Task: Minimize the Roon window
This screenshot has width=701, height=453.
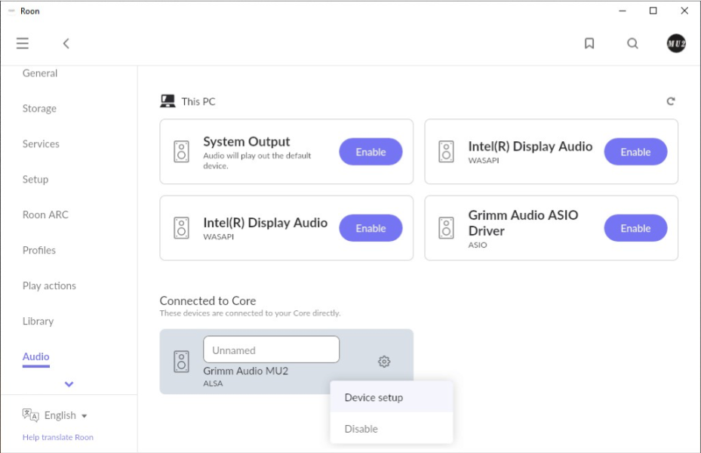Action: coord(622,11)
